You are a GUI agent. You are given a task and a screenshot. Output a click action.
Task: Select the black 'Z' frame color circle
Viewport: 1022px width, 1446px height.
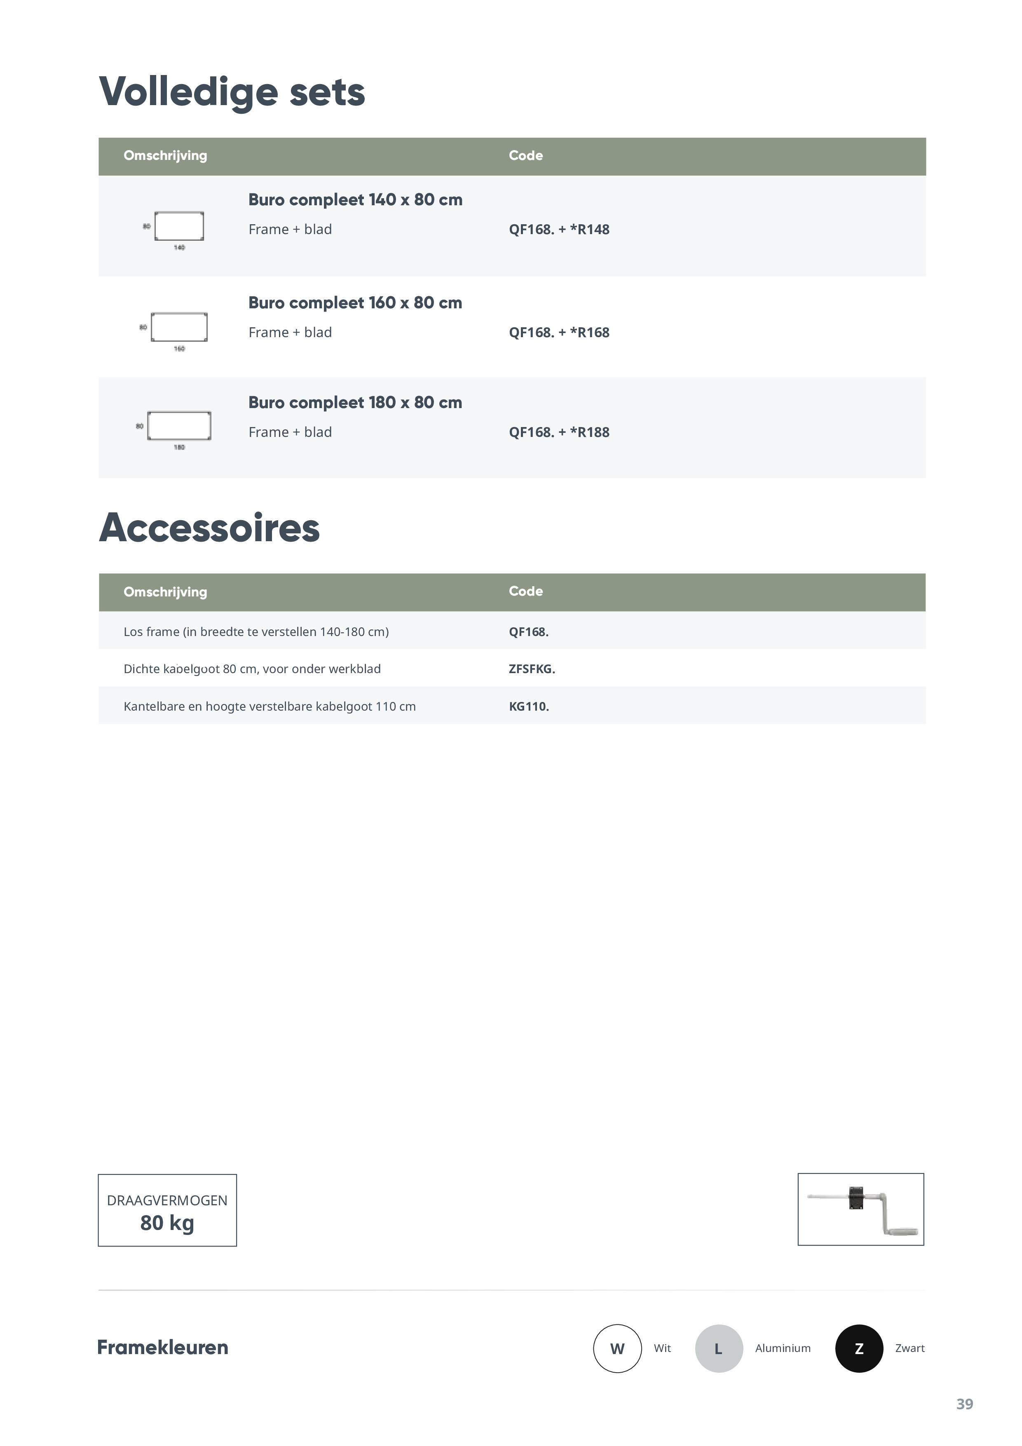tap(859, 1348)
